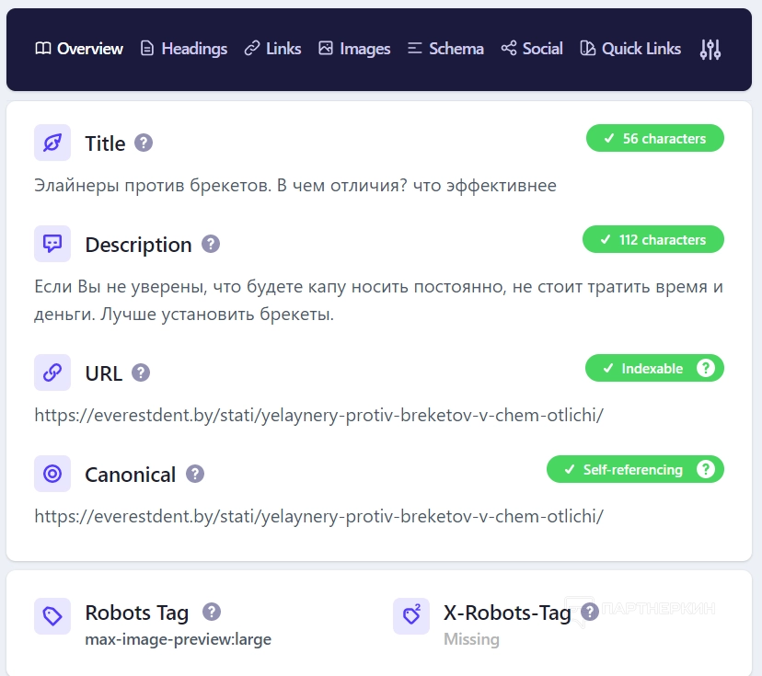
Task: Click question mark inside Self-referencing badge
Action: [705, 469]
